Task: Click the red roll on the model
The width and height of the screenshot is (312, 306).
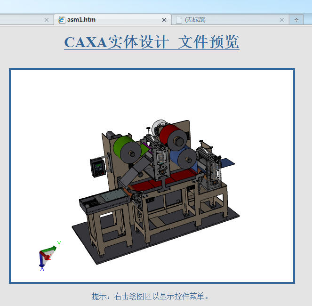Action: [173, 137]
